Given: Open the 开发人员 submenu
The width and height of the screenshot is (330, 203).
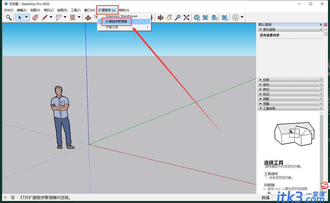Looking at the screenshot, I should (124, 27).
